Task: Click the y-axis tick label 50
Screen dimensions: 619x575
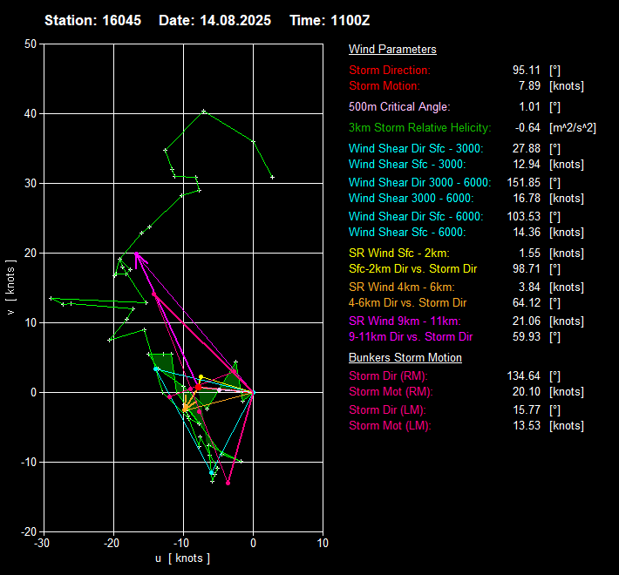Action: click(x=31, y=44)
